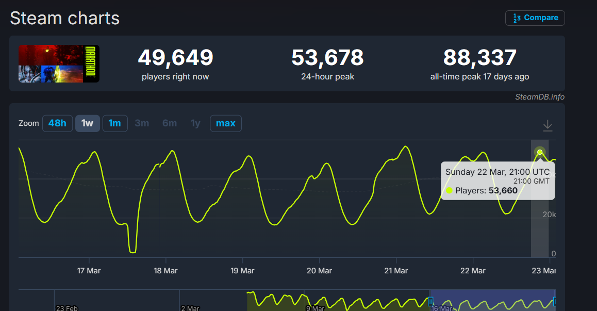Click the highlighted data point on the chart
Image resolution: width=597 pixels, height=311 pixels.
[x=540, y=152]
